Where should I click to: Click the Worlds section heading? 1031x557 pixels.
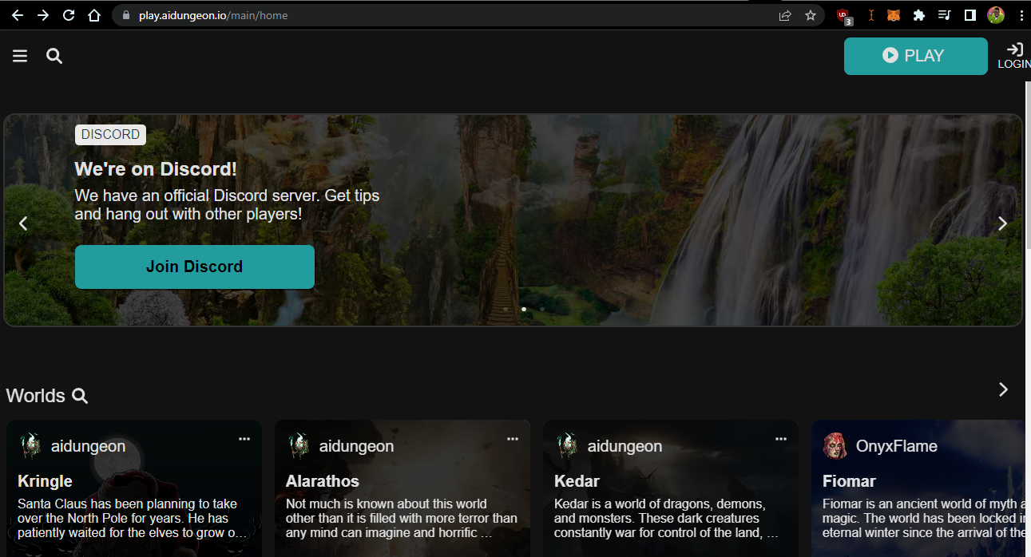[36, 396]
